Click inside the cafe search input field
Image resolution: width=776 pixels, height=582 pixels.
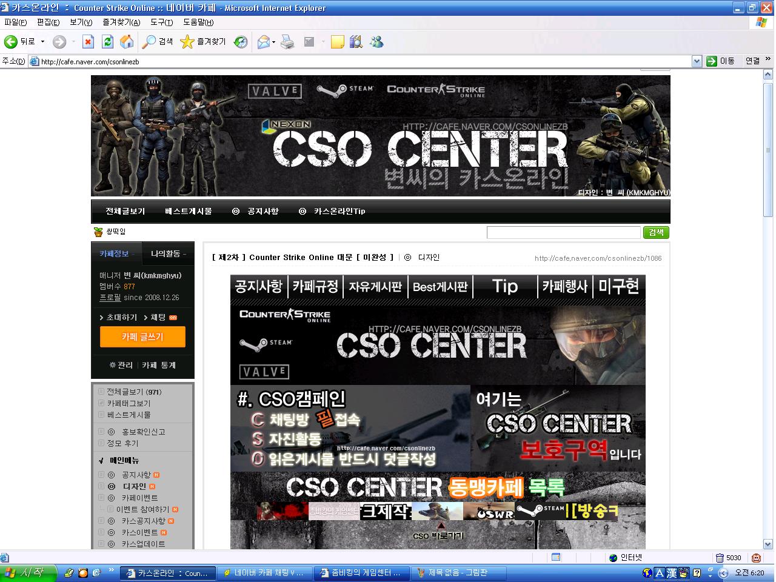coord(563,232)
